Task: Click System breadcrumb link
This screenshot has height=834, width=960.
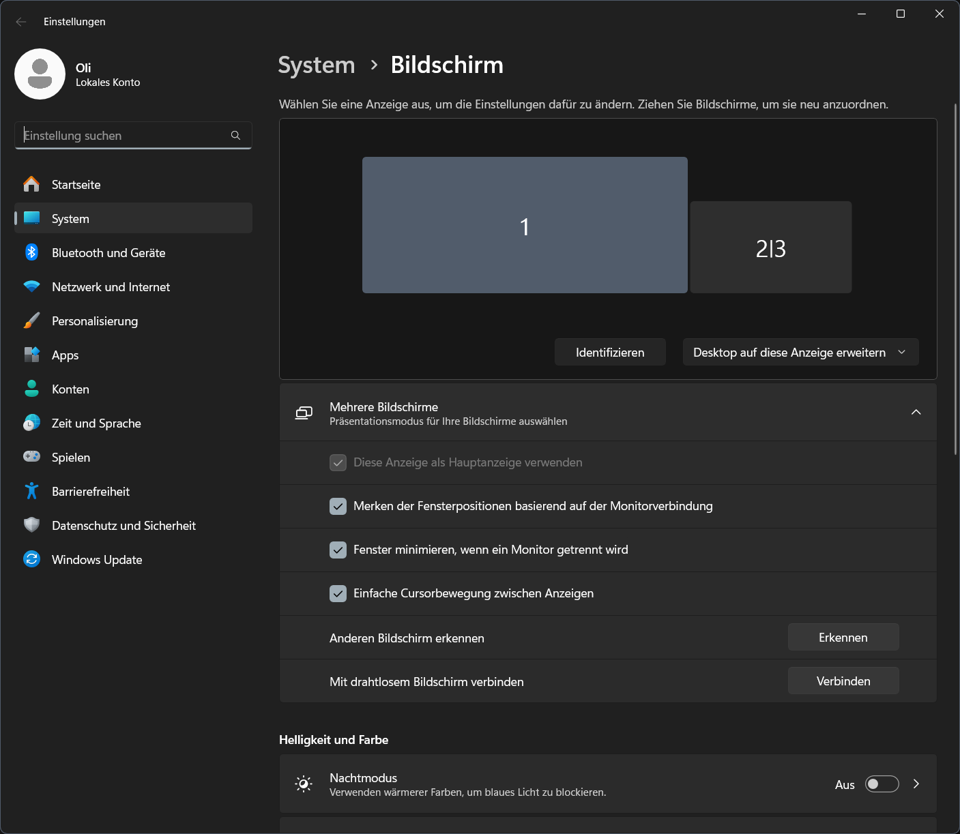Action: (317, 65)
